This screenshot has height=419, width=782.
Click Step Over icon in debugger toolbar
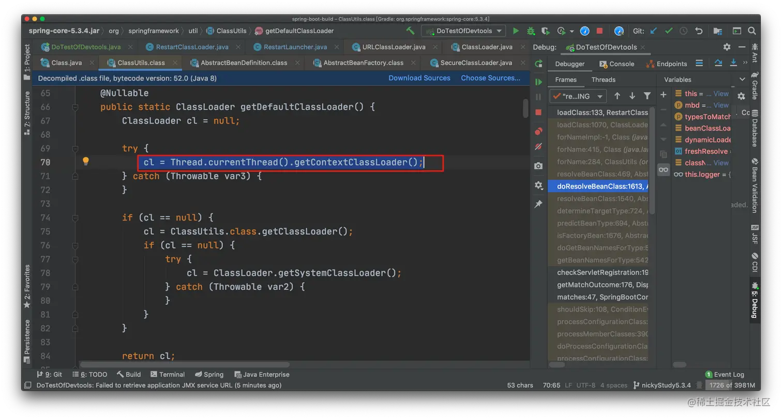(718, 64)
